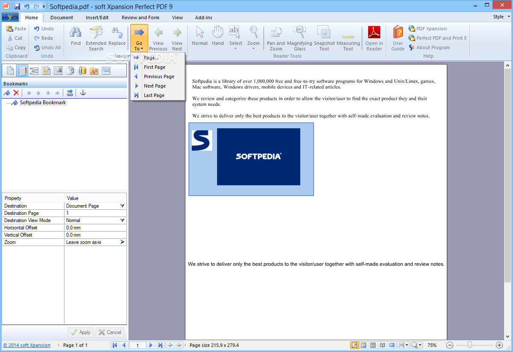Screen dimensions: 513x352
Task: Click the zoom slider handle
Action: click(470, 345)
